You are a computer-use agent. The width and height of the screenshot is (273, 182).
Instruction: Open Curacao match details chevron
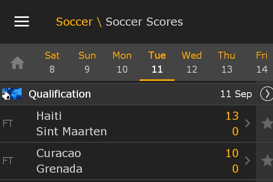[247, 161]
